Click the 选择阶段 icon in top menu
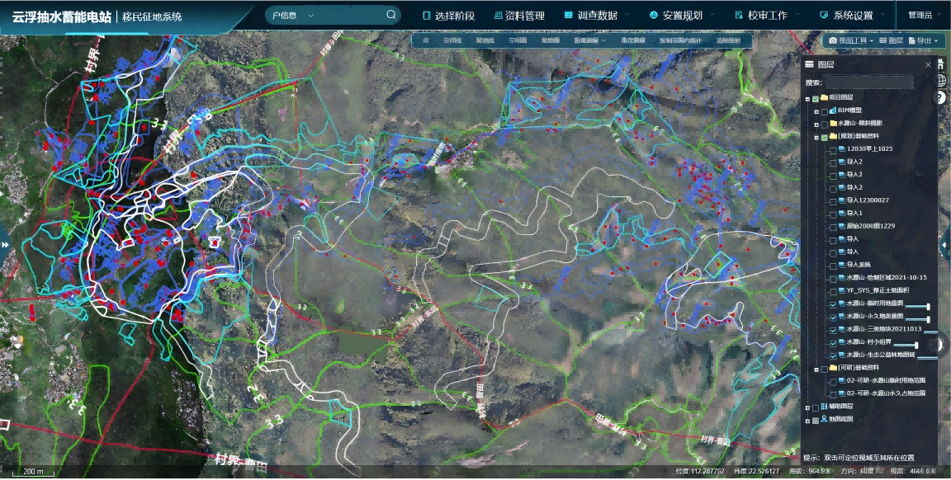951x480 pixels. click(x=427, y=16)
